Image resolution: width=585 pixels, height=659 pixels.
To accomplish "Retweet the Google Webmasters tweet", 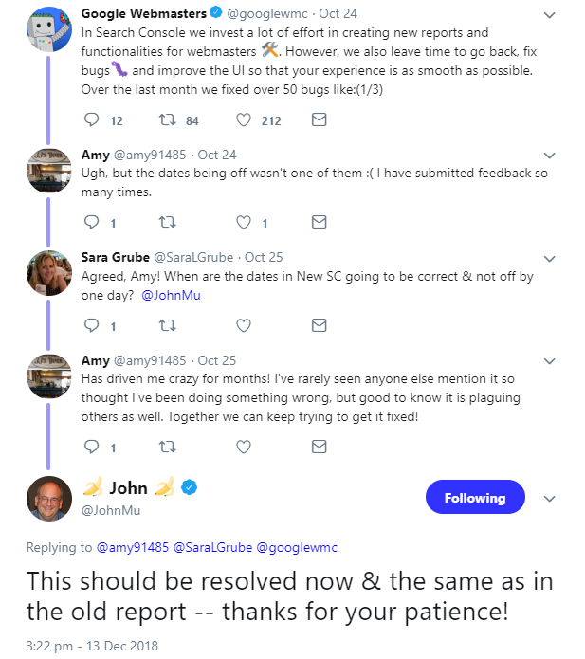I will pyautogui.click(x=168, y=120).
